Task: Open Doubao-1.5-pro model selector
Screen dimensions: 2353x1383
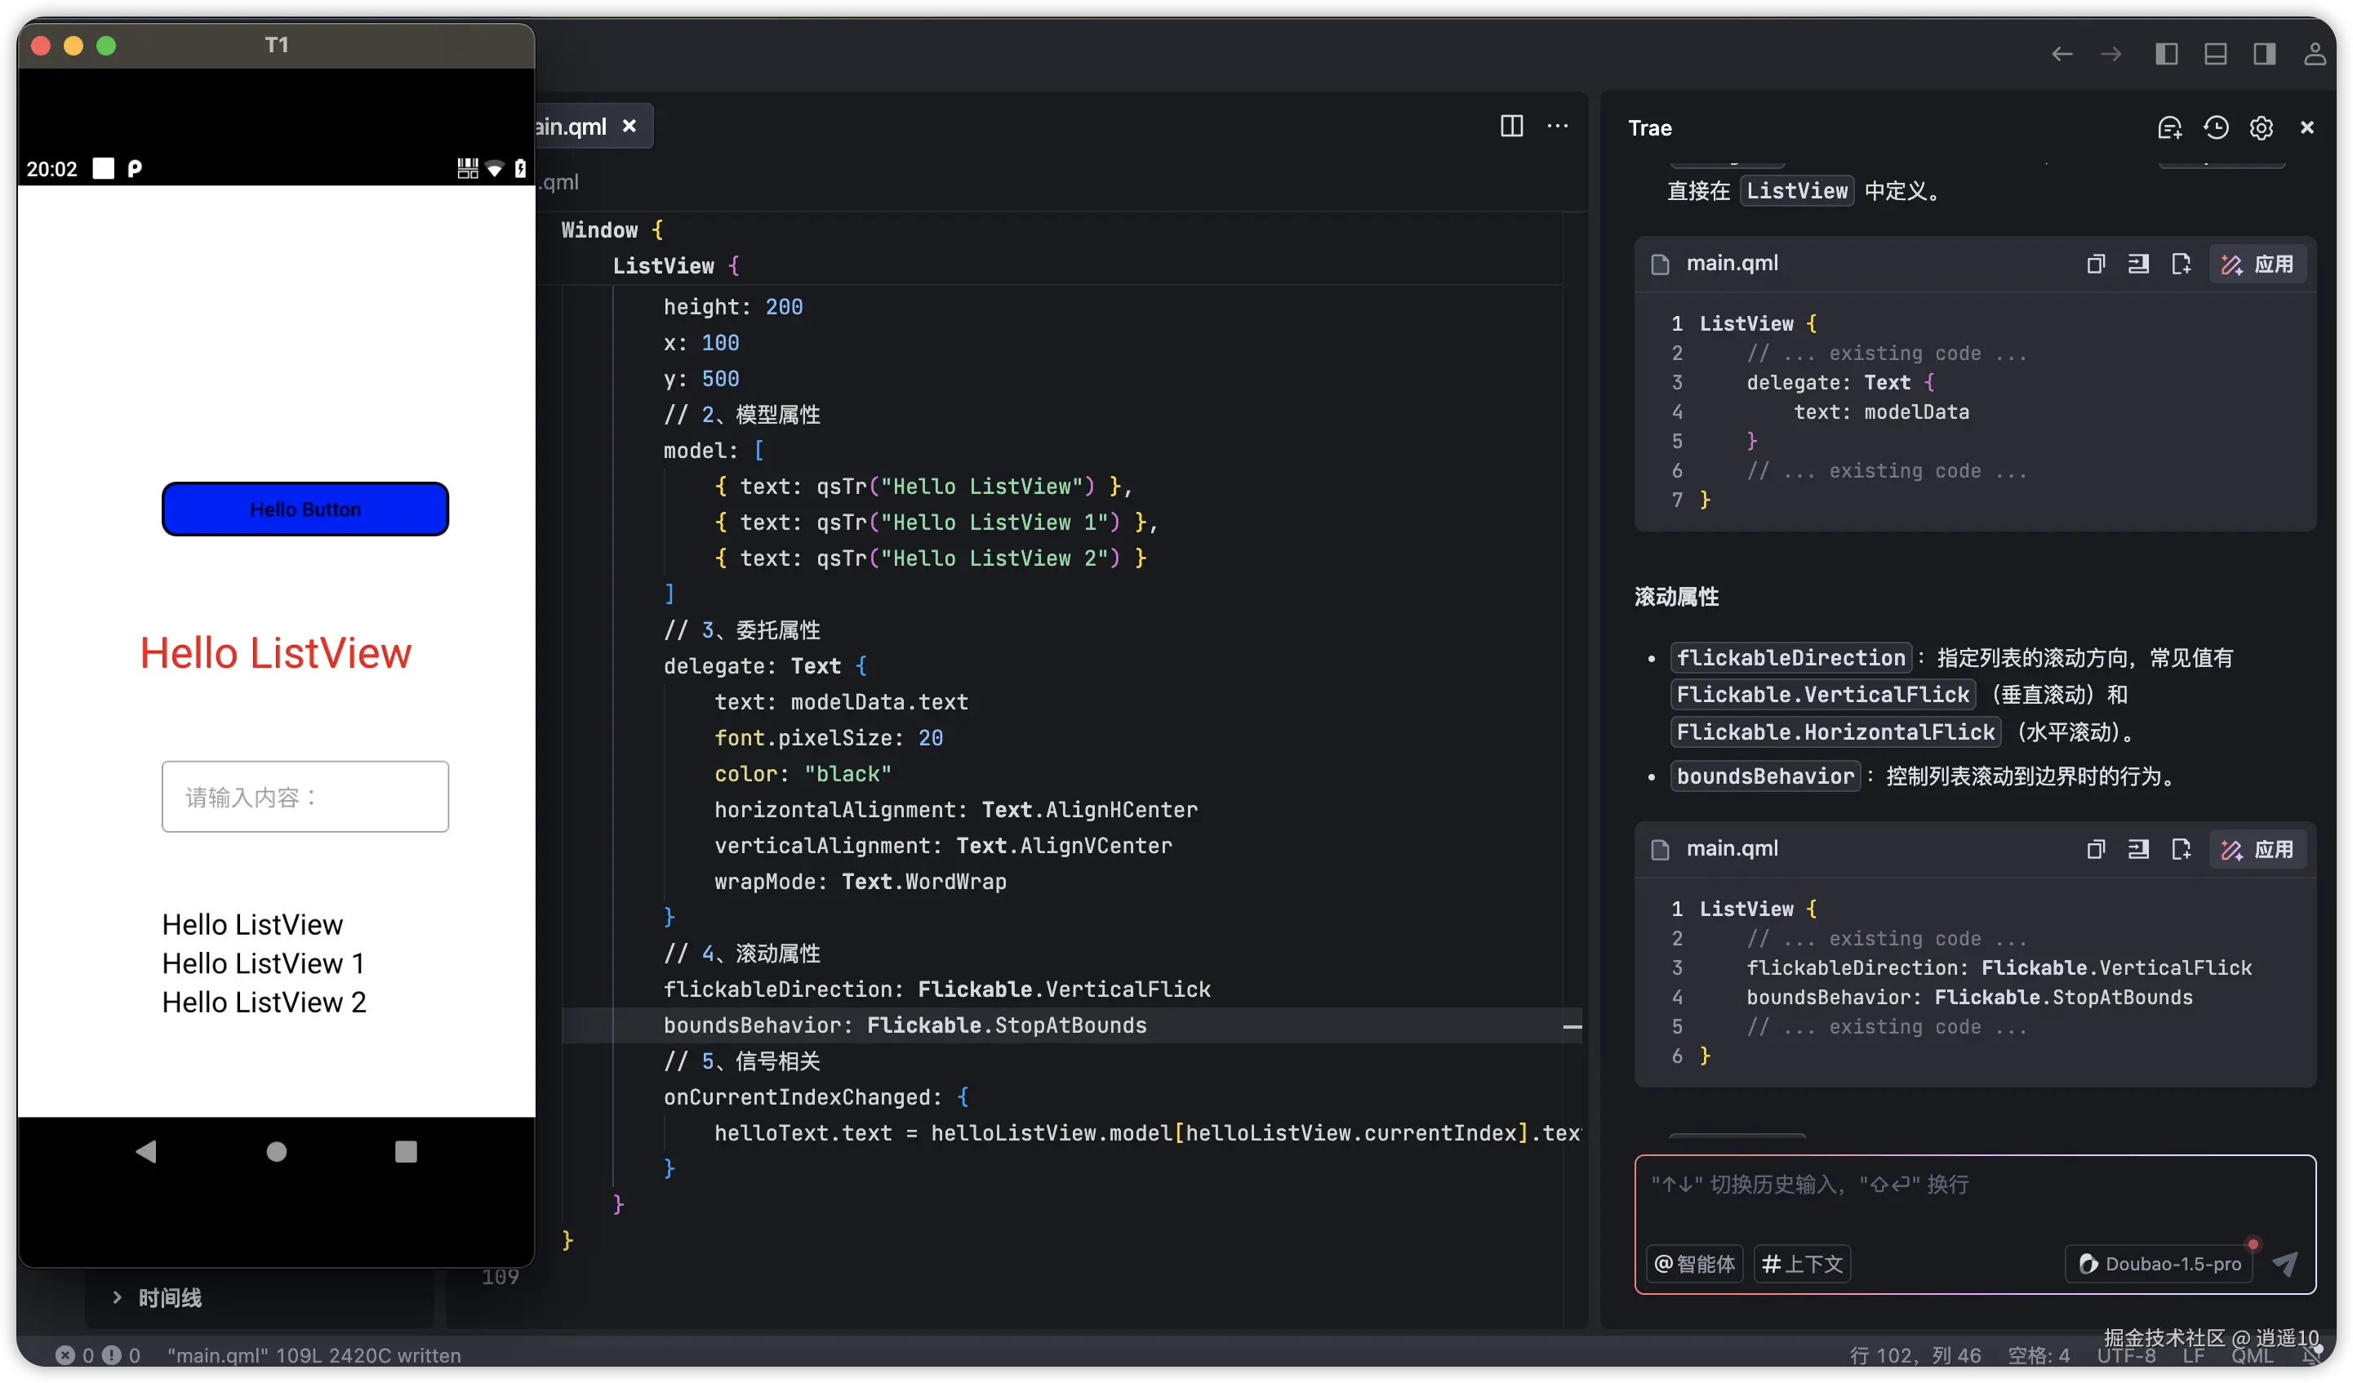Action: (x=2160, y=1264)
